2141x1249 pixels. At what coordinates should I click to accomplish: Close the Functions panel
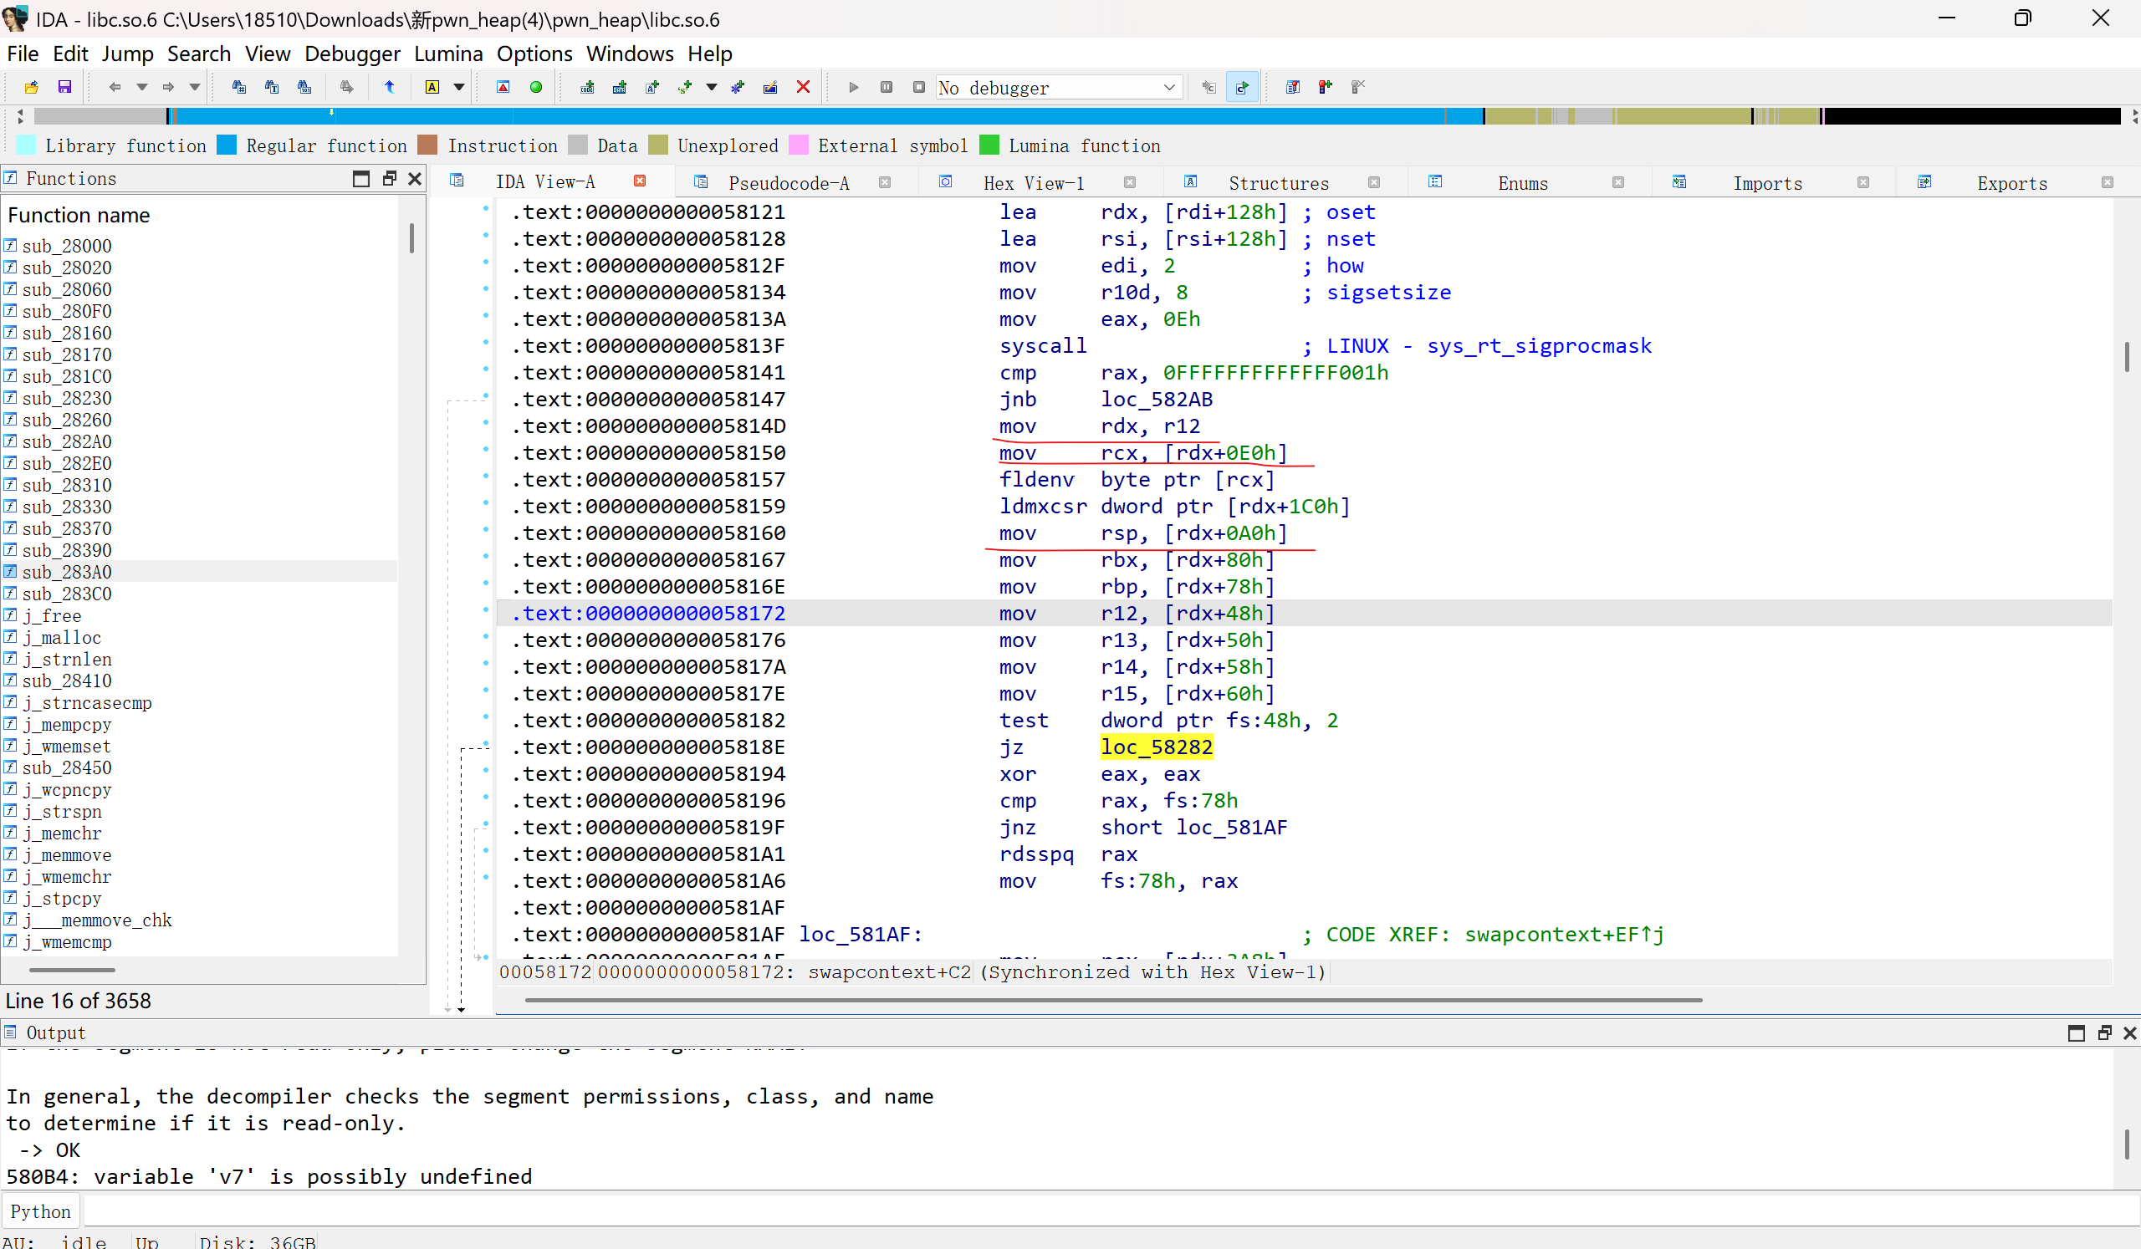tap(415, 178)
